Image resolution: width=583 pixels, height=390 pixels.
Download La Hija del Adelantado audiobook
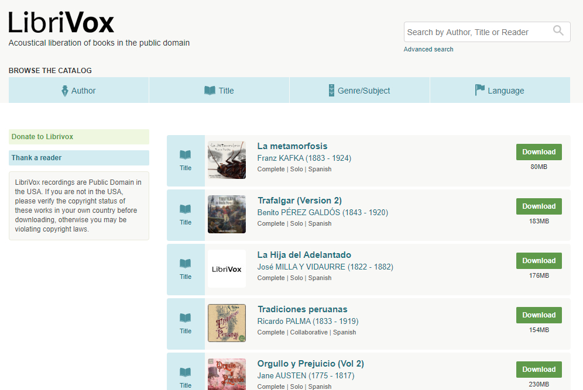pos(539,261)
